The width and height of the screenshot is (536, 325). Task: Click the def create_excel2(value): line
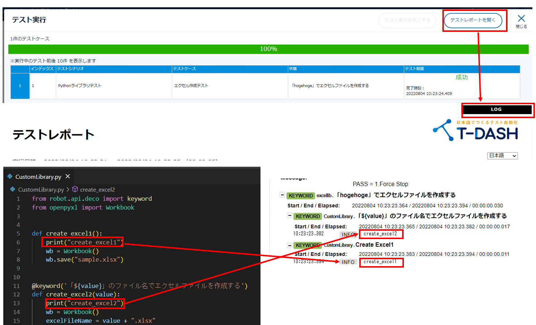pos(76,294)
